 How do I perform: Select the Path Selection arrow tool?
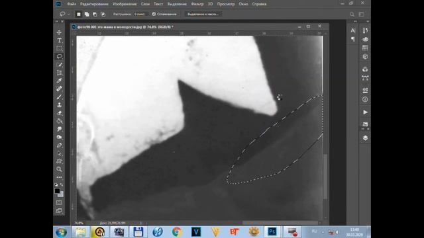pos(59,153)
